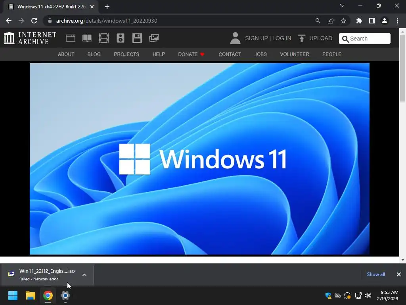Open Chrome profile avatar
The image size is (406, 305).
click(x=385, y=21)
